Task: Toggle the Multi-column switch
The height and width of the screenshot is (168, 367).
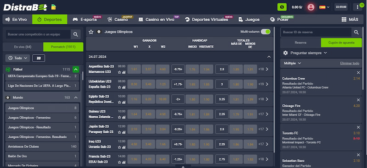Action: 266,32
